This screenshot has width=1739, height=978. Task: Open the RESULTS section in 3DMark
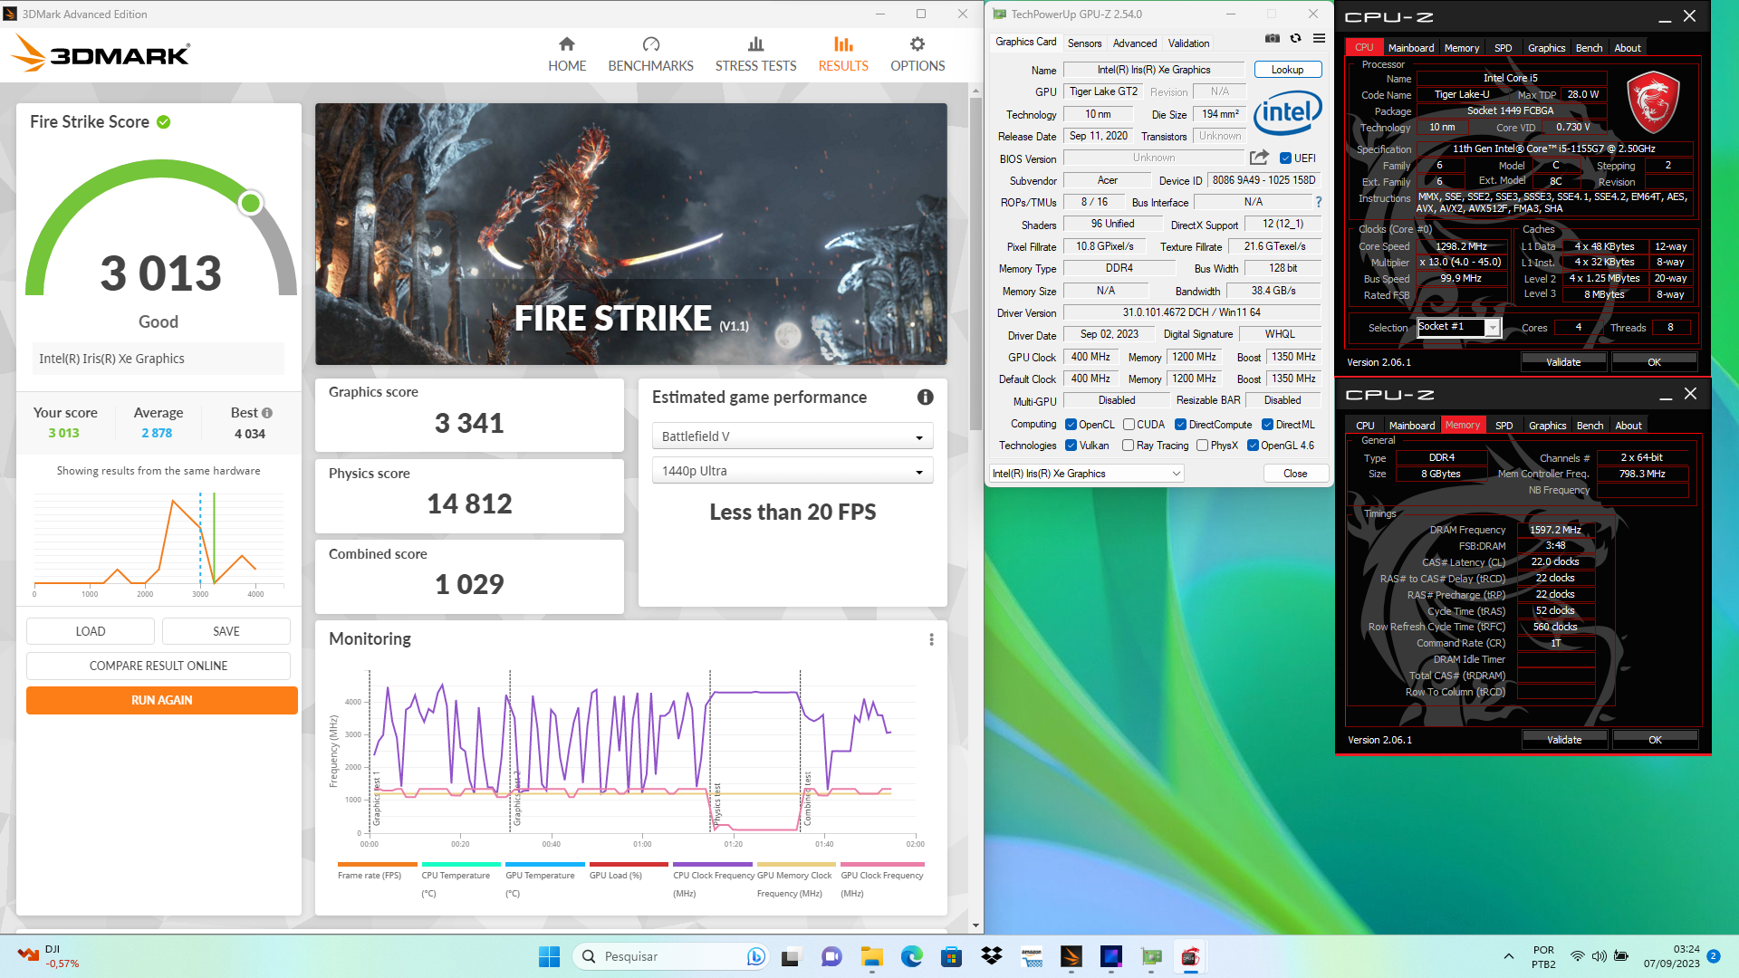[x=843, y=54]
